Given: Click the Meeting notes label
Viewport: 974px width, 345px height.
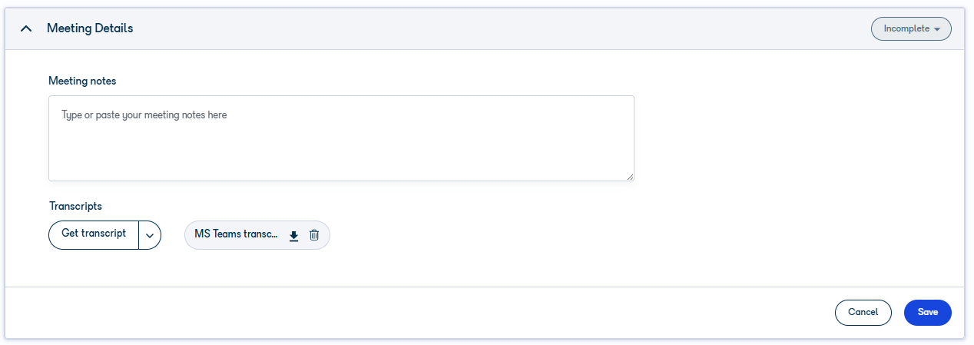Looking at the screenshot, I should (82, 81).
